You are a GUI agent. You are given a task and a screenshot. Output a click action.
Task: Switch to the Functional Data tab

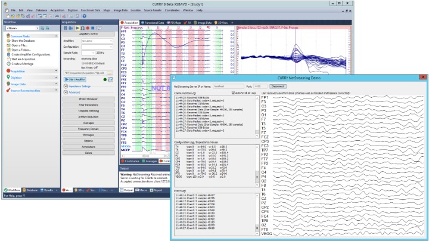pyautogui.click(x=153, y=23)
